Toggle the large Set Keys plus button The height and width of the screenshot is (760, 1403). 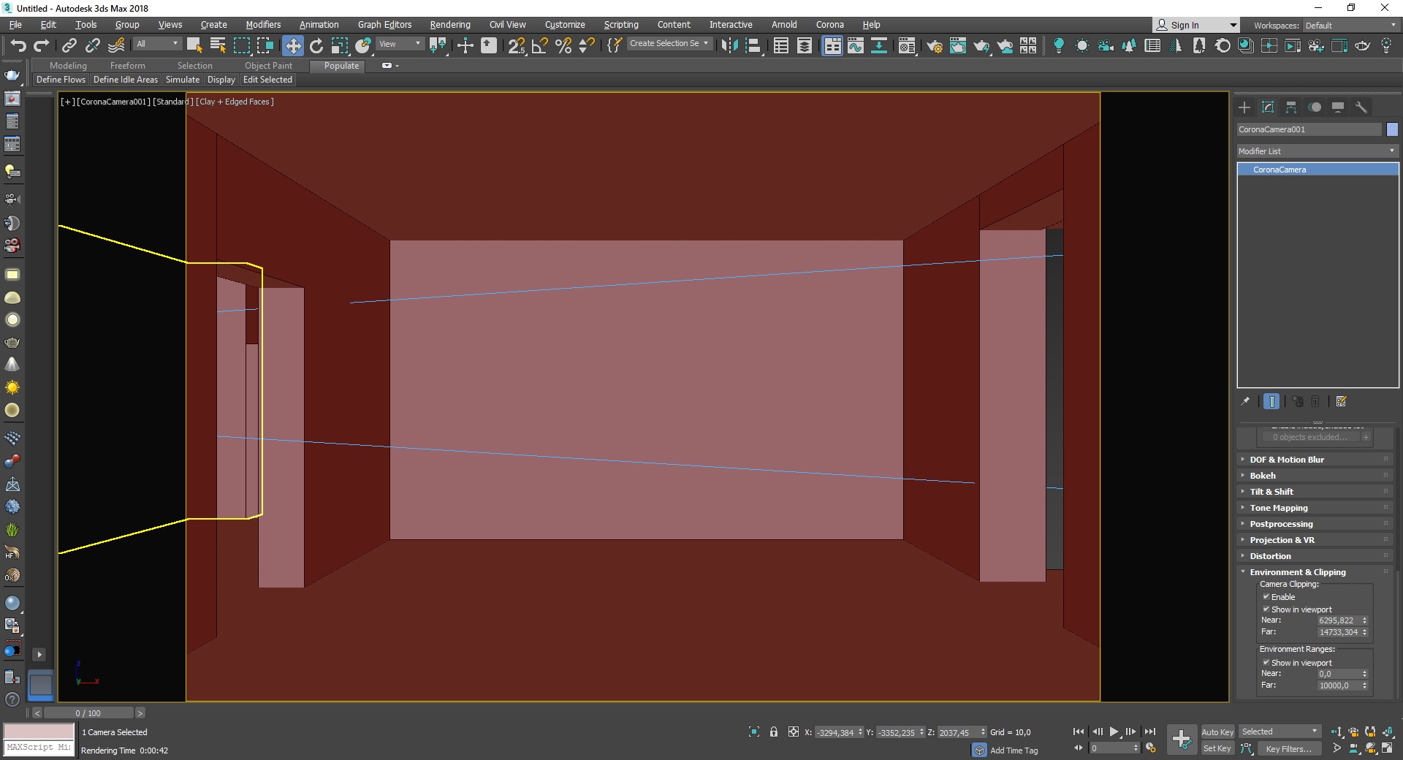click(1182, 740)
